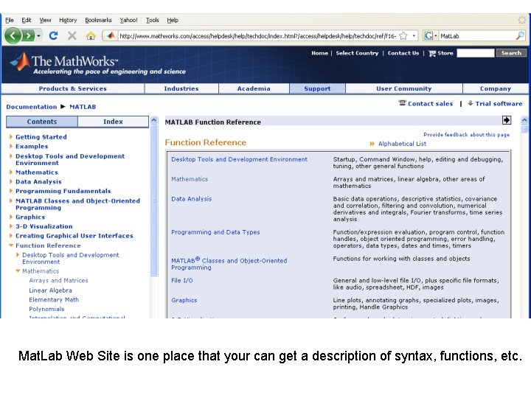
Task: Expand Mathematics top-level tree node
Action: [11, 172]
